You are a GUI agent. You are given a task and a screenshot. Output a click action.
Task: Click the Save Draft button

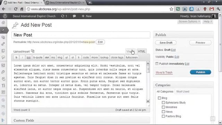[166, 43]
